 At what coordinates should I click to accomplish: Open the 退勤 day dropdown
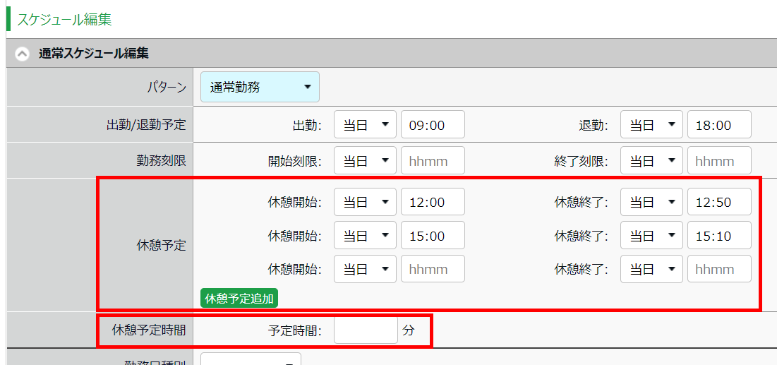[x=651, y=125]
